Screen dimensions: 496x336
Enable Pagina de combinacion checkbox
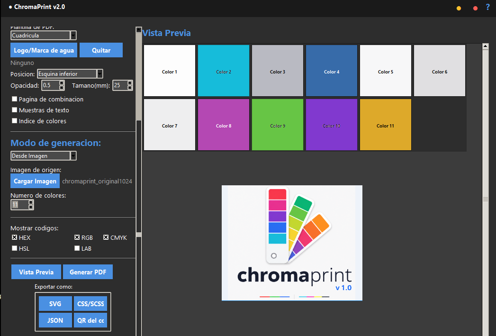[14, 99]
